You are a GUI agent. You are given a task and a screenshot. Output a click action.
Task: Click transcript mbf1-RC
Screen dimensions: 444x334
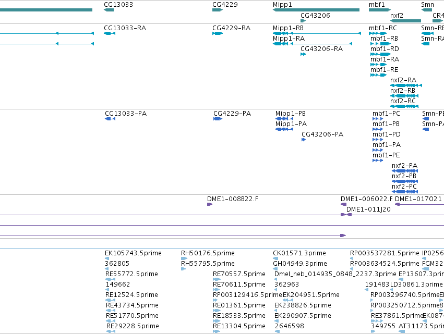(383, 28)
